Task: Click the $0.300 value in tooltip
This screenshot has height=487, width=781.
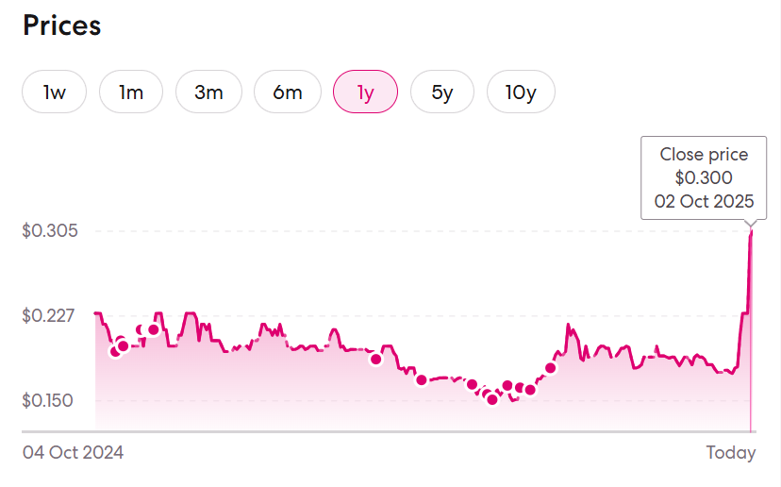Action: tap(704, 177)
